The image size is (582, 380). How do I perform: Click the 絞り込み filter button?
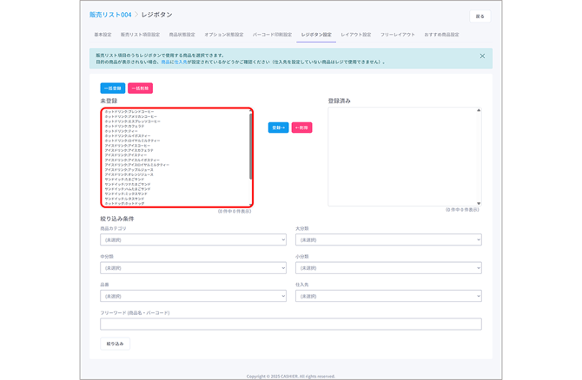tap(115, 344)
